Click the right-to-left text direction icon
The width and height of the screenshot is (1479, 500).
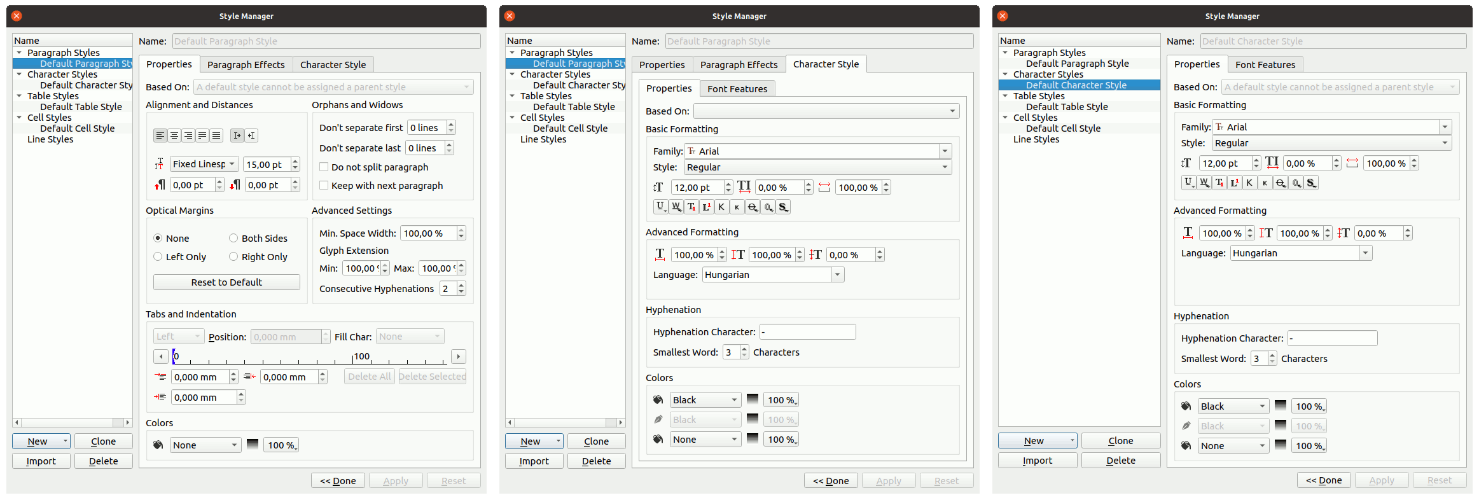252,135
